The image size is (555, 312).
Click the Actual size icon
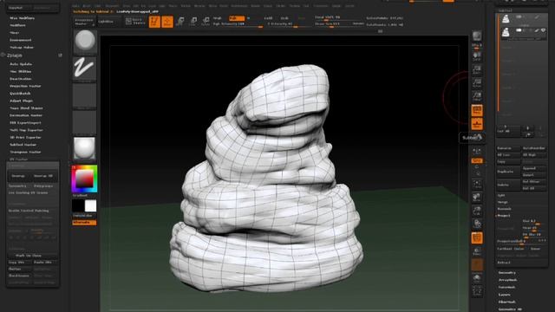click(x=477, y=83)
